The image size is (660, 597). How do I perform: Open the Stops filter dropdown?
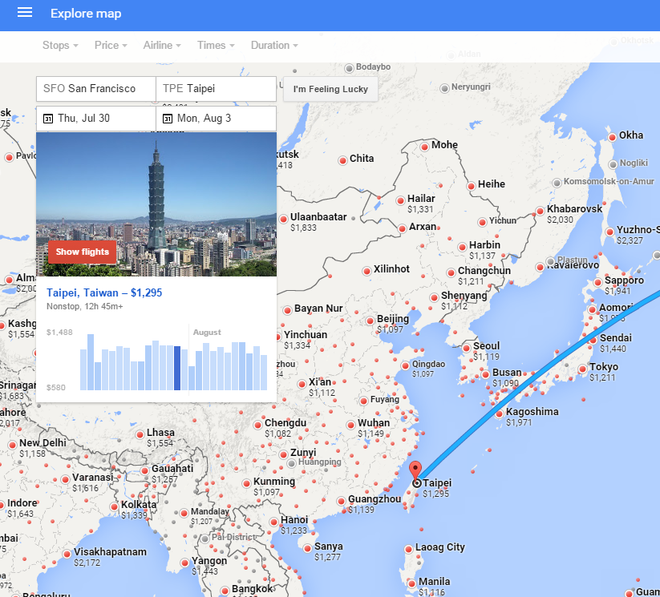click(60, 46)
